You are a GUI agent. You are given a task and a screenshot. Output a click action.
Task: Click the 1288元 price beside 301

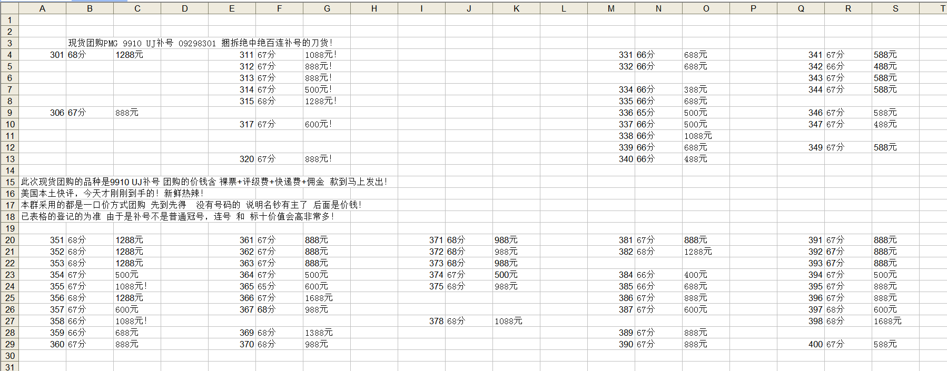pyautogui.click(x=129, y=55)
